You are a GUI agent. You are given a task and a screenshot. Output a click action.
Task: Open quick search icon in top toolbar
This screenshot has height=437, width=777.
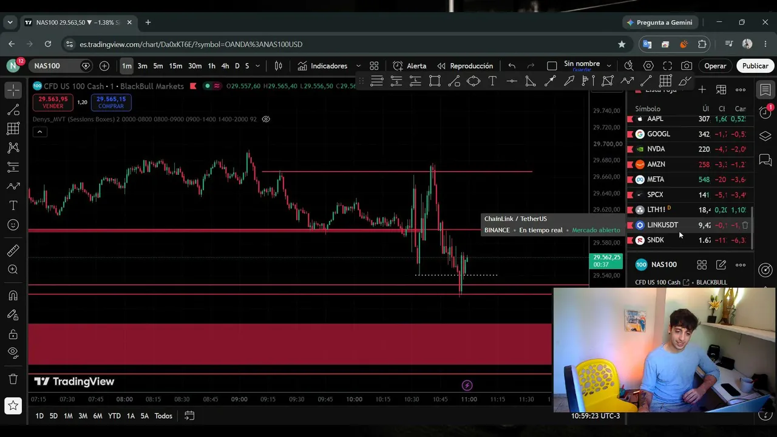pos(629,66)
